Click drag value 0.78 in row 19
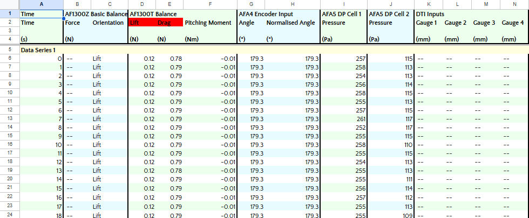529x218 pixels. [169, 171]
